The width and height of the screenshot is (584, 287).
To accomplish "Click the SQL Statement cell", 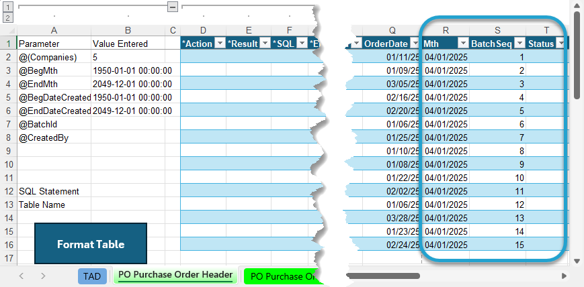I will tap(54, 191).
